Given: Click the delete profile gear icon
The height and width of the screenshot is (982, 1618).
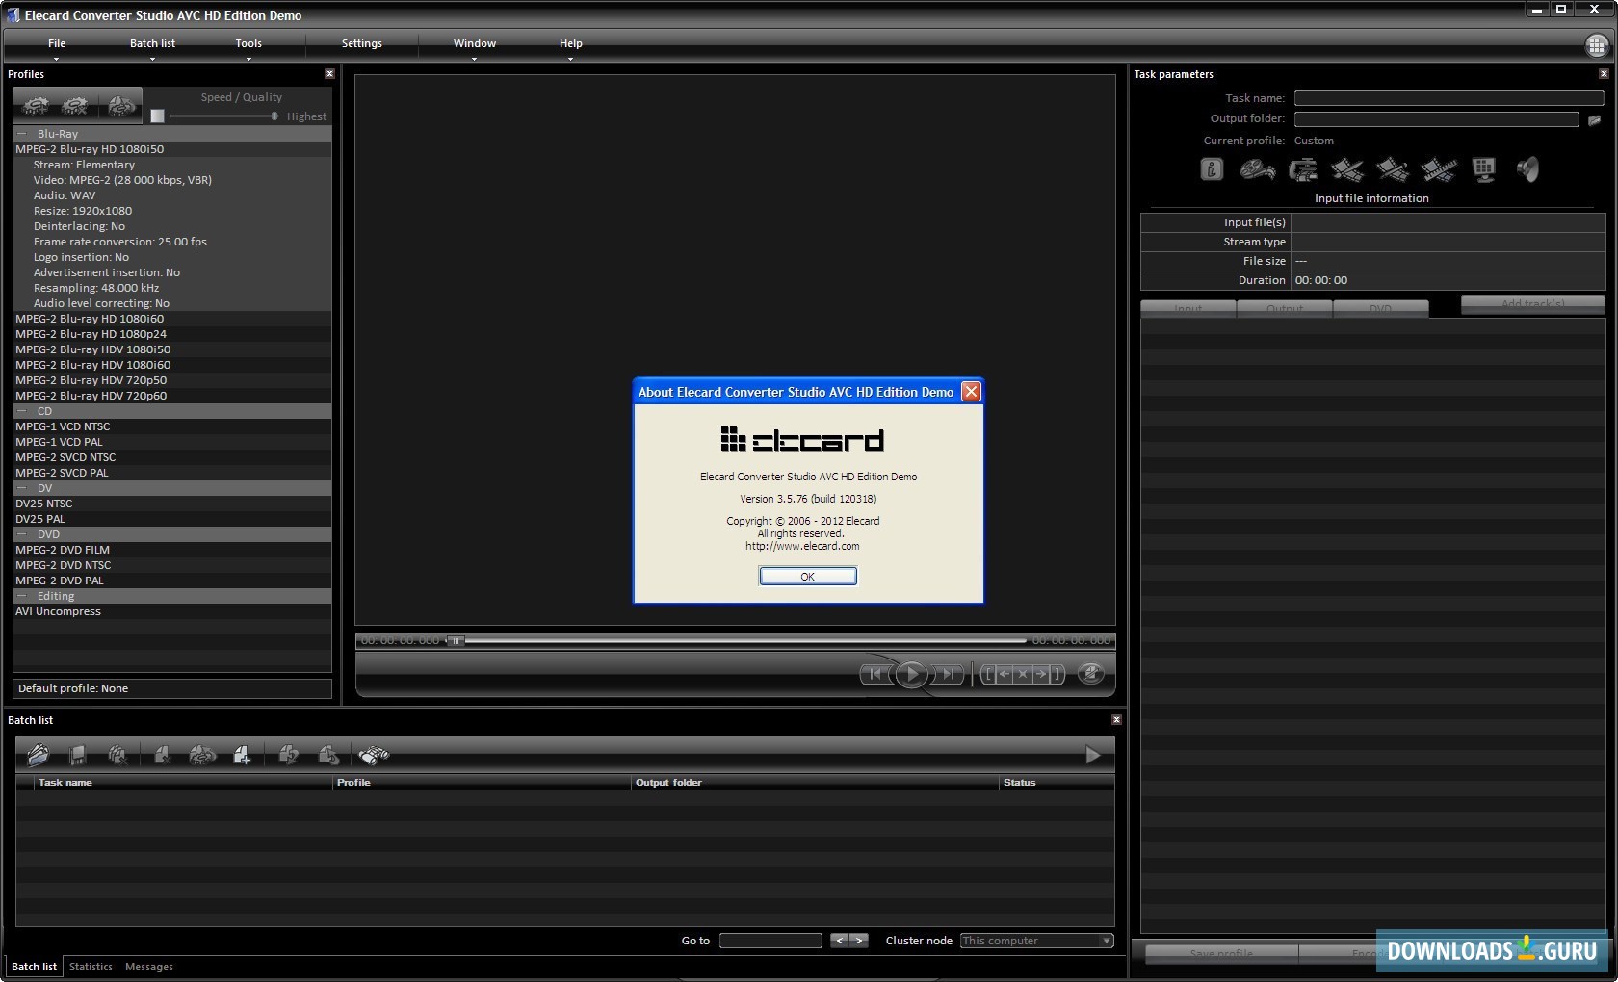Looking at the screenshot, I should click(x=75, y=106).
